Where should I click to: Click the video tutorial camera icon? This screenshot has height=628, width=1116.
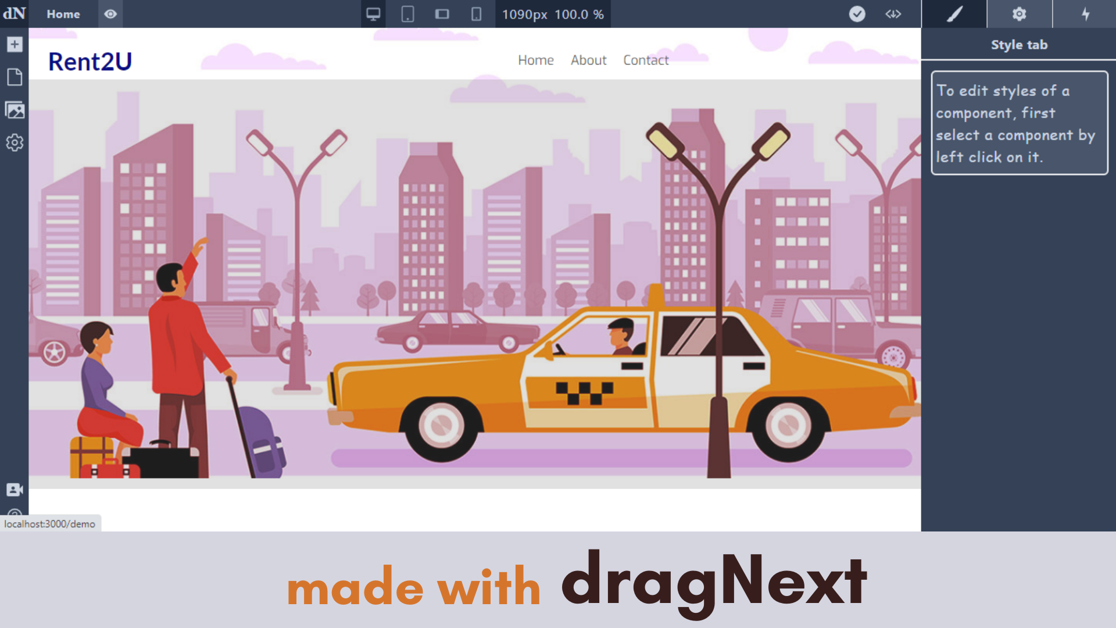point(15,490)
